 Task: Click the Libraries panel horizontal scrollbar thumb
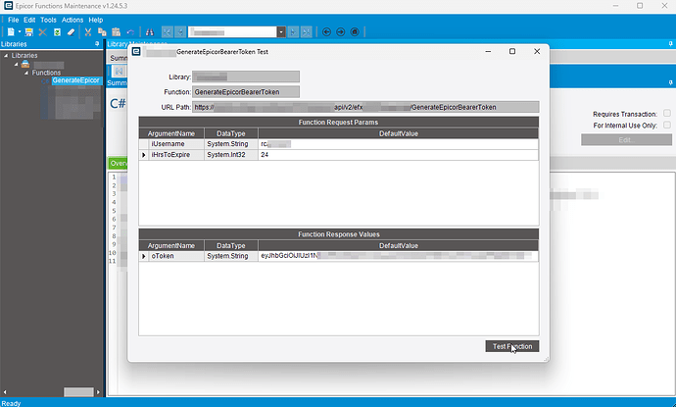(78, 392)
